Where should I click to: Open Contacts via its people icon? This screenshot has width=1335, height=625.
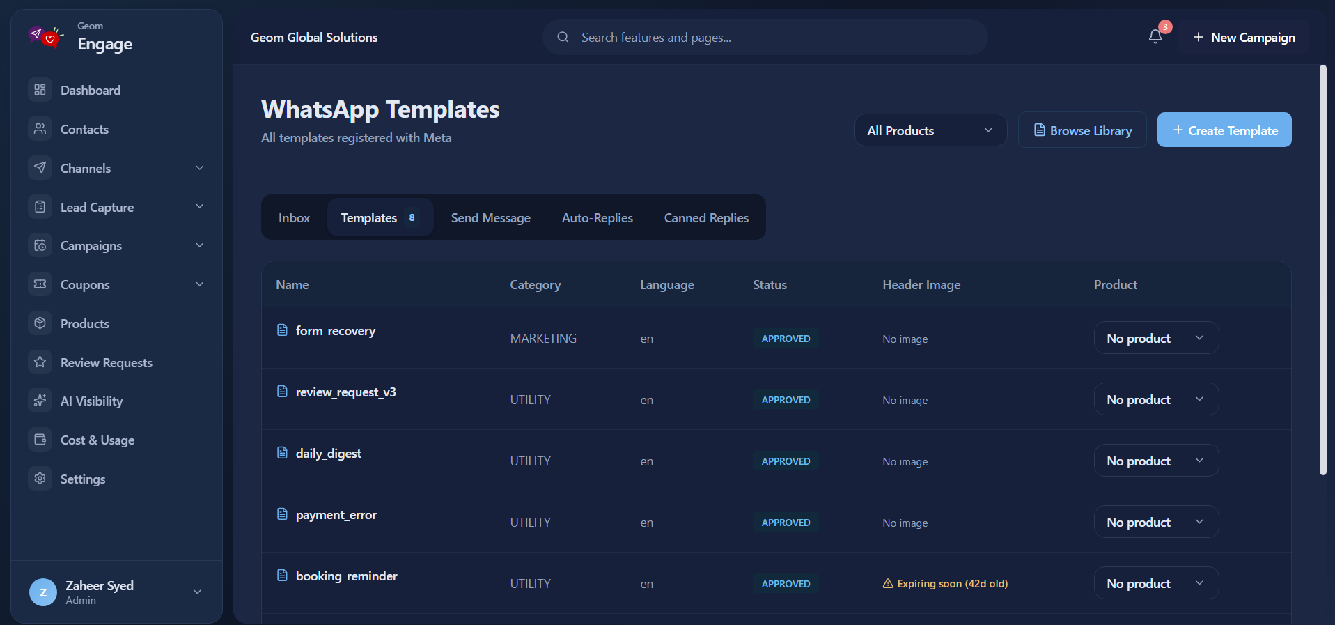pyautogui.click(x=40, y=129)
